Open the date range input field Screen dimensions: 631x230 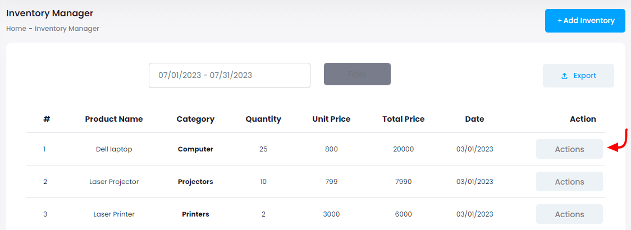pyautogui.click(x=229, y=75)
